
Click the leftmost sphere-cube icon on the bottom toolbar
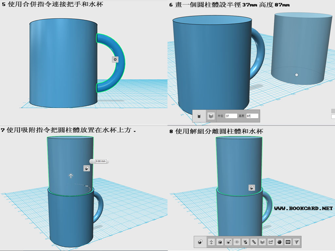click(200, 242)
